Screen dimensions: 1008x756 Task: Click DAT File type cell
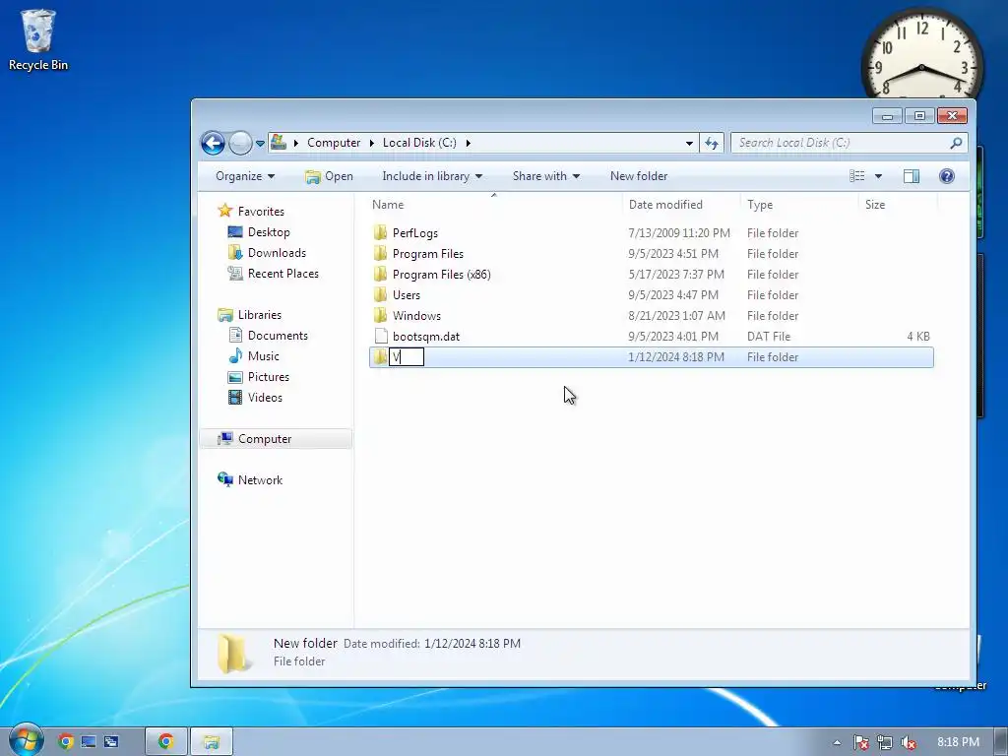769,336
